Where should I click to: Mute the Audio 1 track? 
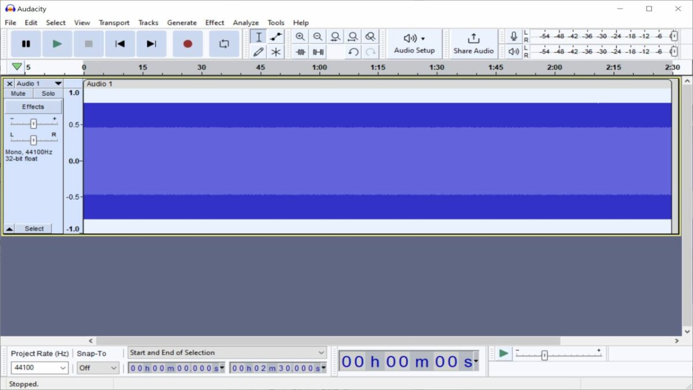tap(18, 94)
